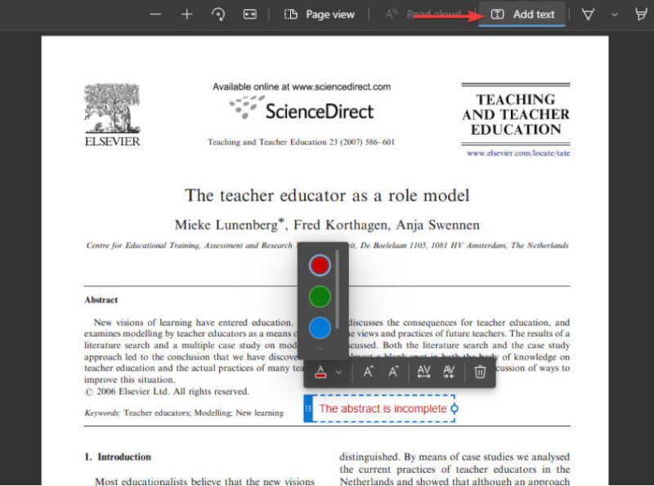Click inside 'The abstract is incomplete' text box
The image size is (654, 486).
tap(383, 408)
